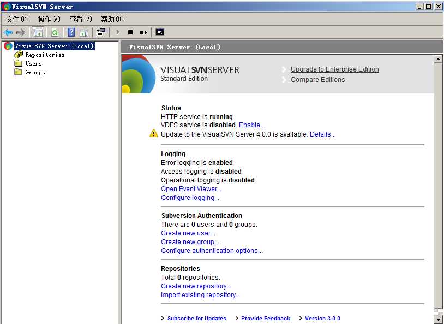Click the 'Total 0 repositories.' text
Viewport: 444px width, 324px height.
pyautogui.click(x=190, y=278)
